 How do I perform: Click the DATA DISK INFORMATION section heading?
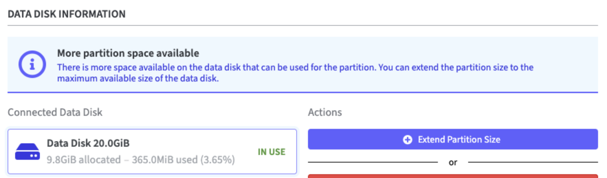[x=67, y=14]
